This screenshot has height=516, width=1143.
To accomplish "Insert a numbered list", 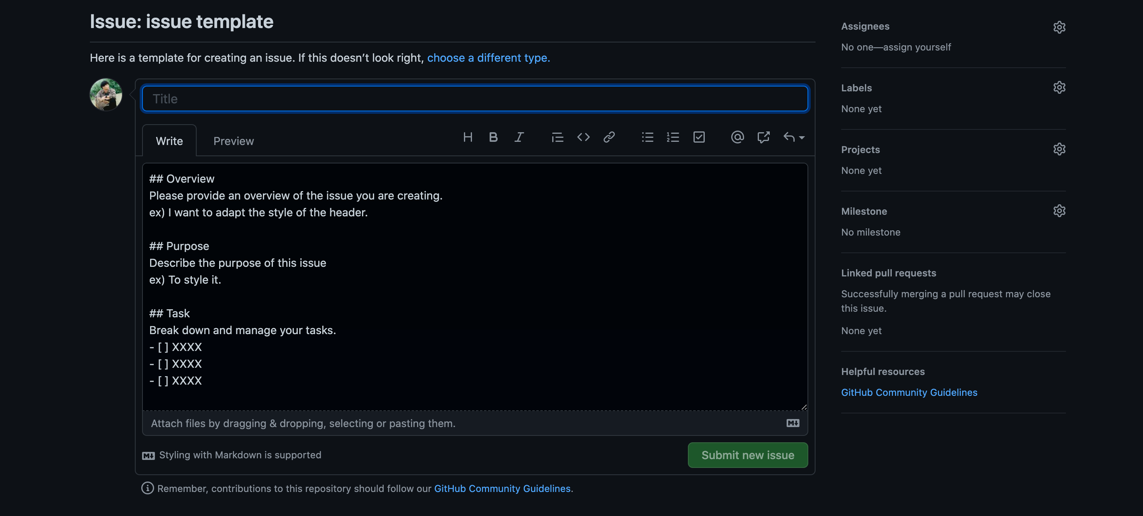I will [673, 137].
